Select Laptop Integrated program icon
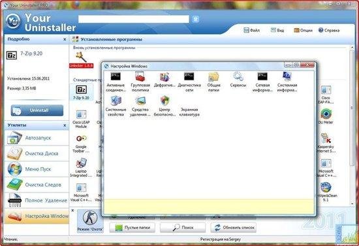Image resolution: width=359 pixels, height=246 pixels. point(81,168)
